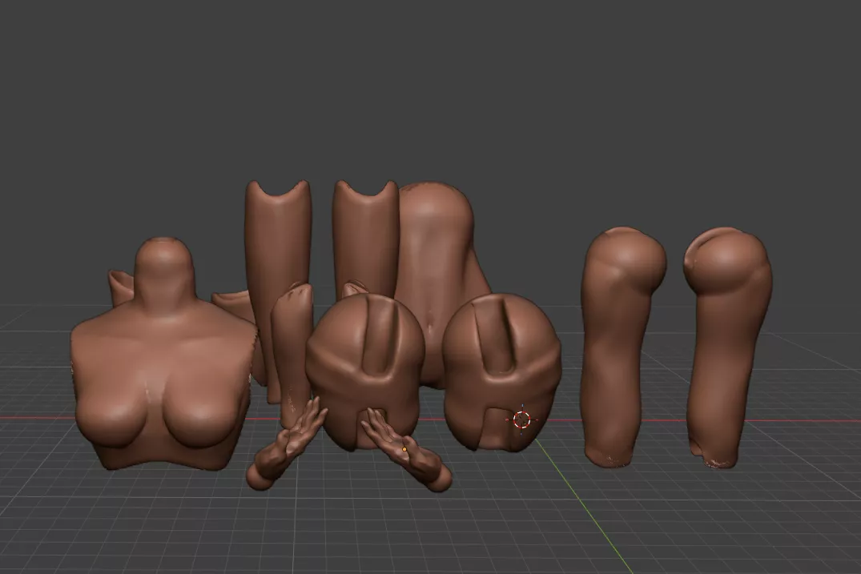861x574 pixels.
Task: Select the far-right limb mesh
Action: (727, 346)
